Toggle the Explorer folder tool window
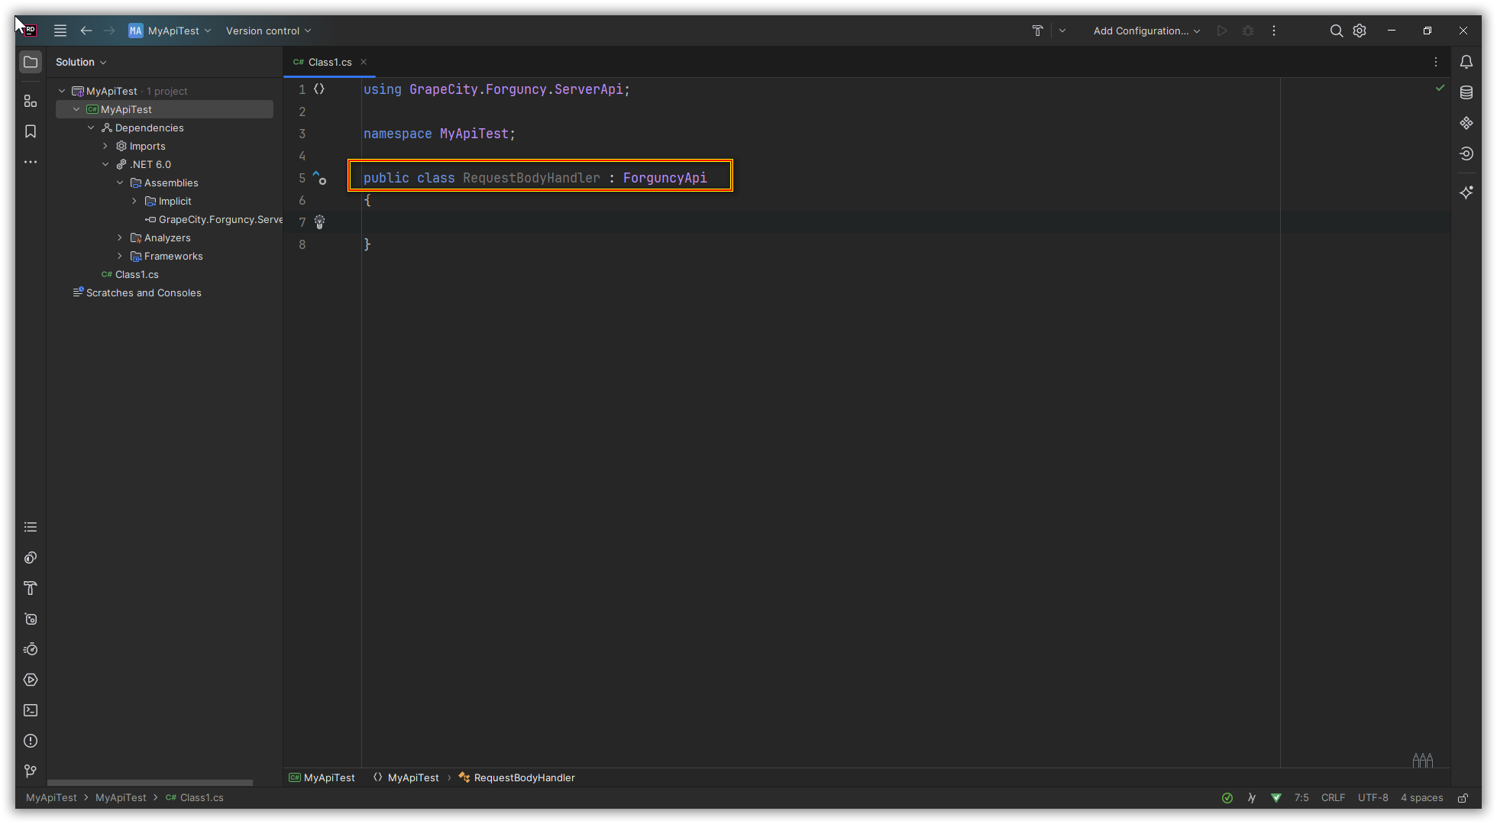 pyautogui.click(x=31, y=62)
